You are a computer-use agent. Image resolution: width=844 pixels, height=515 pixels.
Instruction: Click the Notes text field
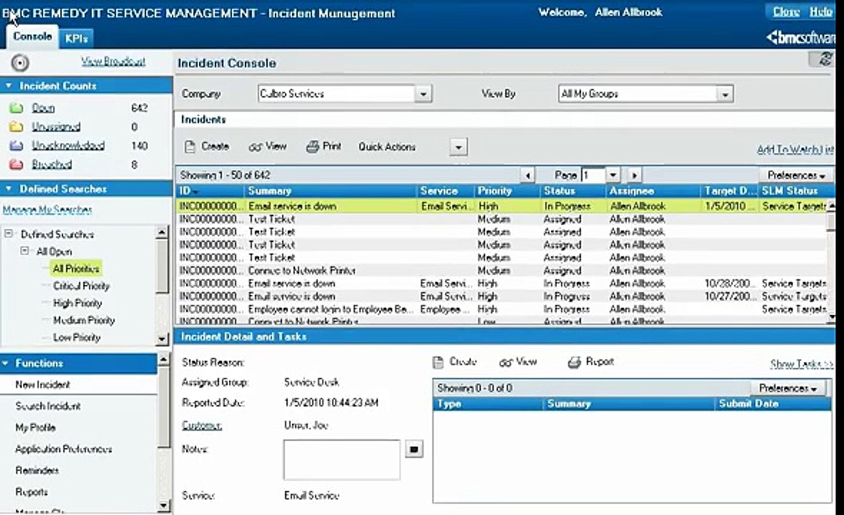click(341, 459)
